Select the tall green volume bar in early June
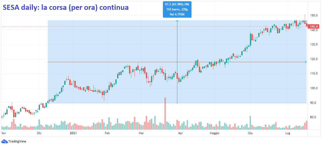The width and height of the screenshot is (322, 146). pyautogui.click(x=250, y=123)
